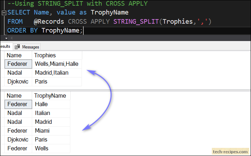Select the Trophies column header
Viewport: 251px width, 156px height.
[x=57, y=55]
